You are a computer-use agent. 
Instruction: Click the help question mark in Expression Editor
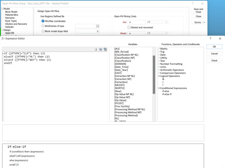(209, 38)
